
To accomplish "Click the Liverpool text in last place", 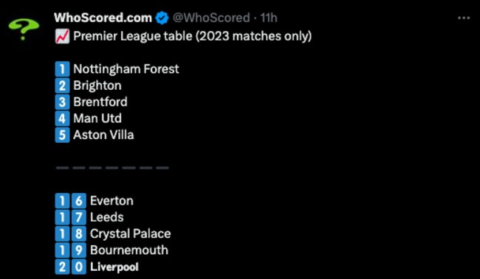I will click(x=114, y=267).
